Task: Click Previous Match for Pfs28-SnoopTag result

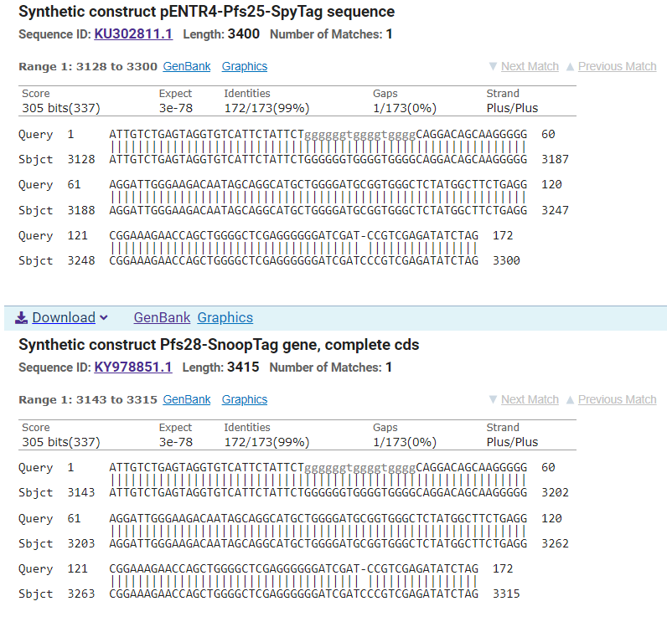Action: (617, 400)
